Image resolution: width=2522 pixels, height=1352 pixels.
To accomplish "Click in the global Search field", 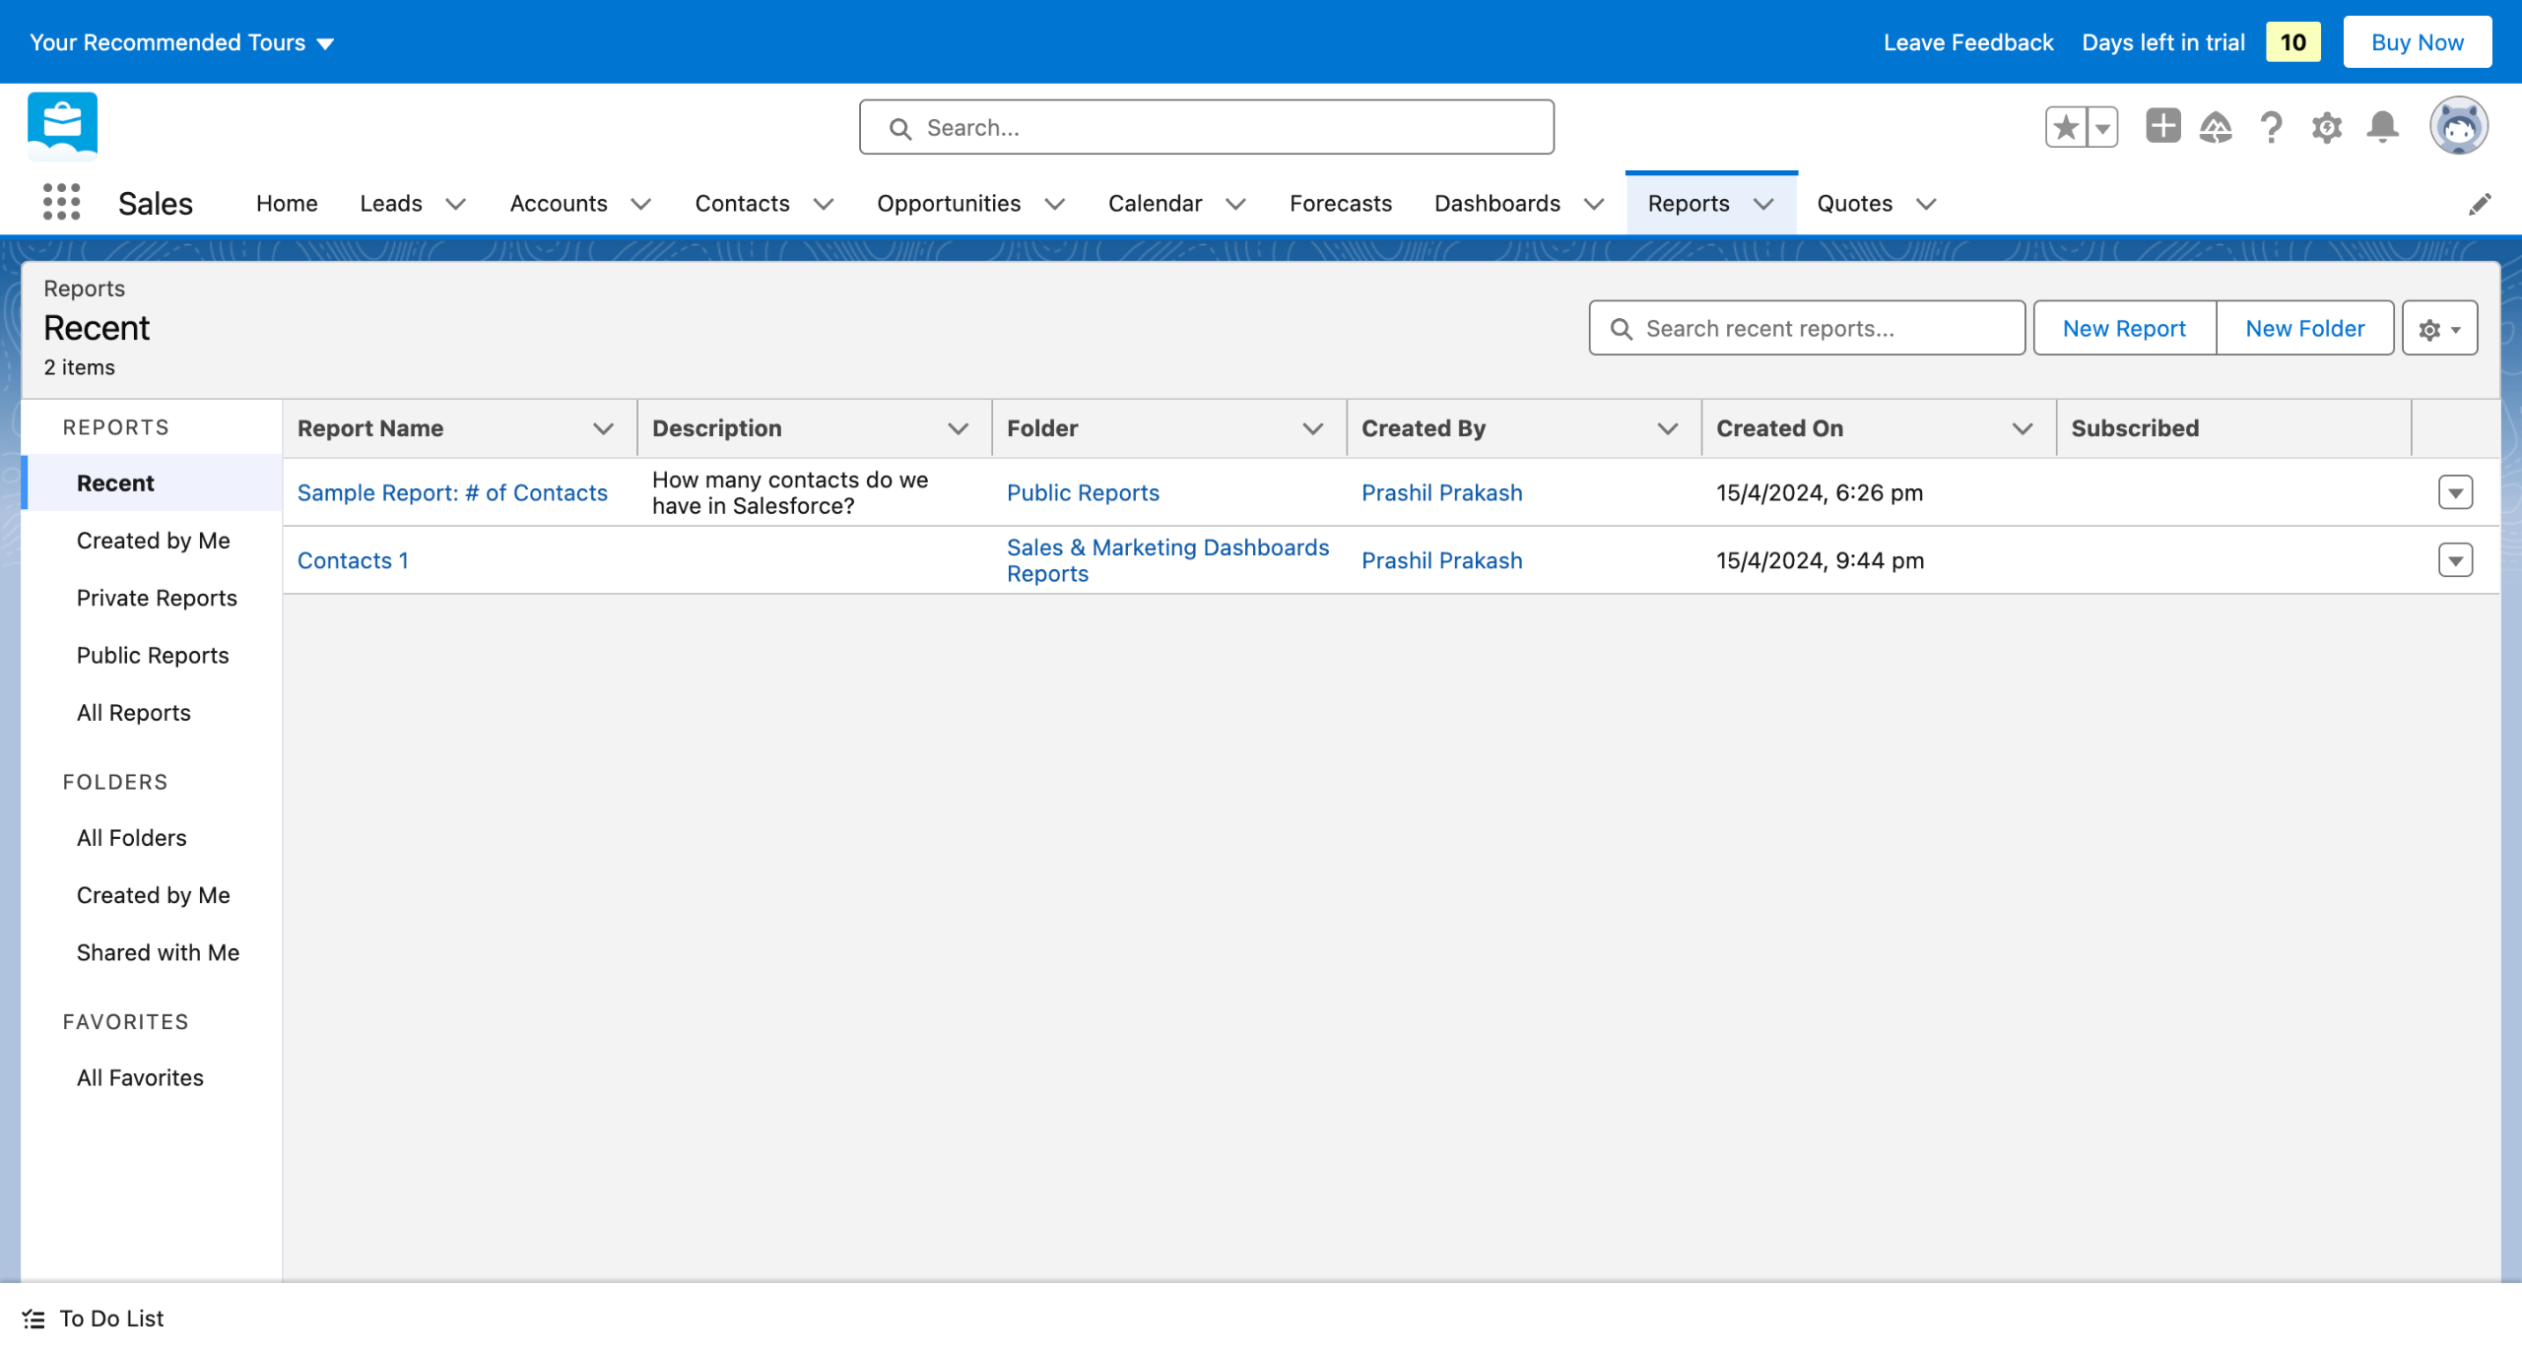I will (1206, 127).
